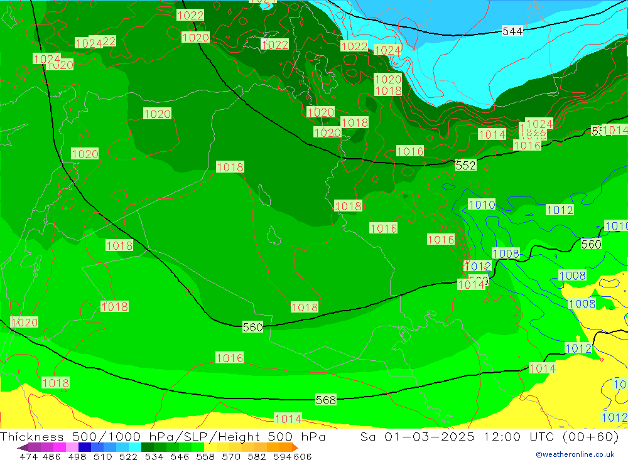The width and height of the screenshot is (628, 460).
Task: Click legend value 522
Action: click(x=128, y=456)
